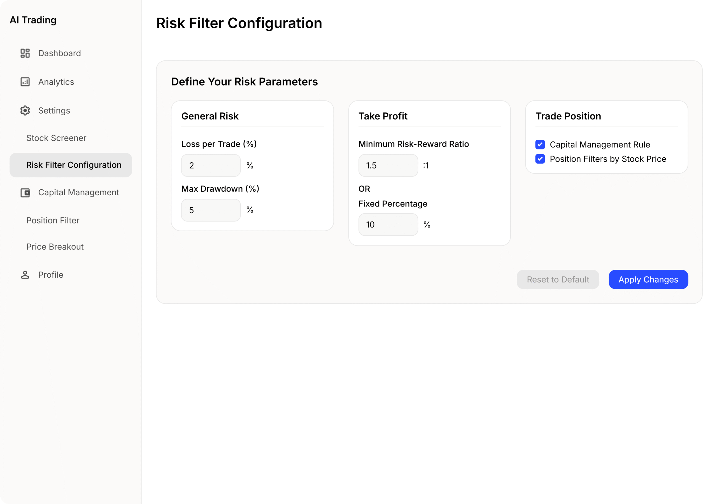The image size is (717, 504).
Task: Click the Capital Management wallet icon
Action: [x=25, y=193]
